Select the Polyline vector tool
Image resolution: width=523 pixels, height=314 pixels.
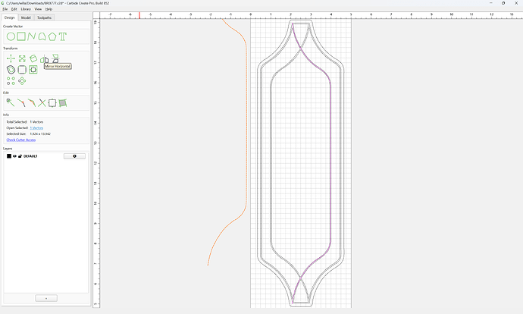[32, 36]
